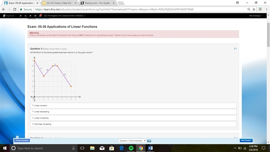
Task: Select the Linear constant answer
Action: coord(133,105)
